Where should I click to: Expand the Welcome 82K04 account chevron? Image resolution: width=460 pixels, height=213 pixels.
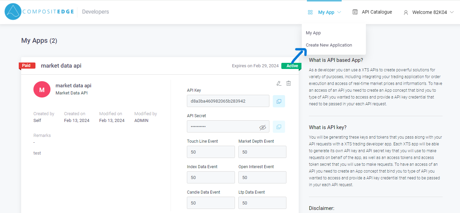[452, 12]
